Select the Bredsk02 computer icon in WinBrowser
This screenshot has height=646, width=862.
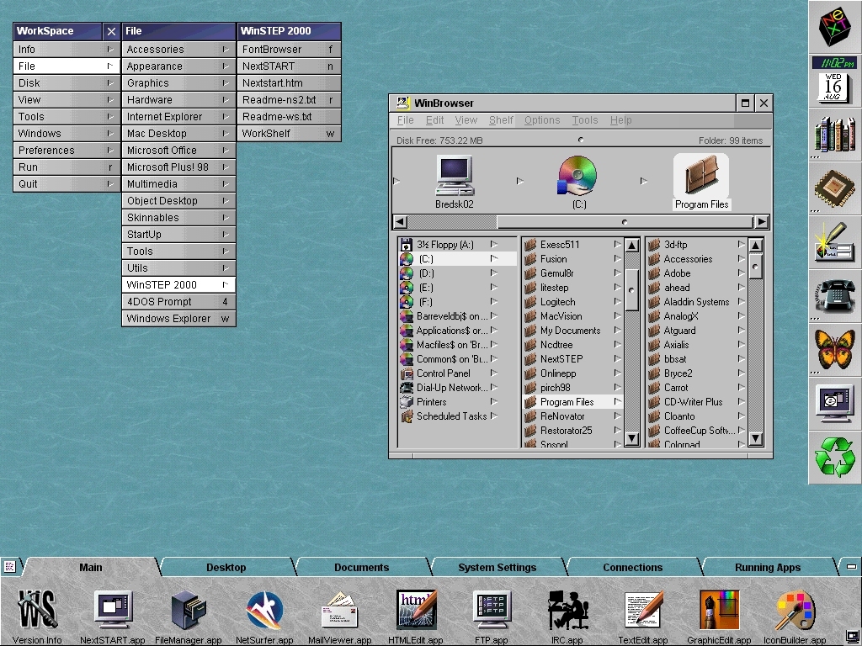click(x=455, y=182)
